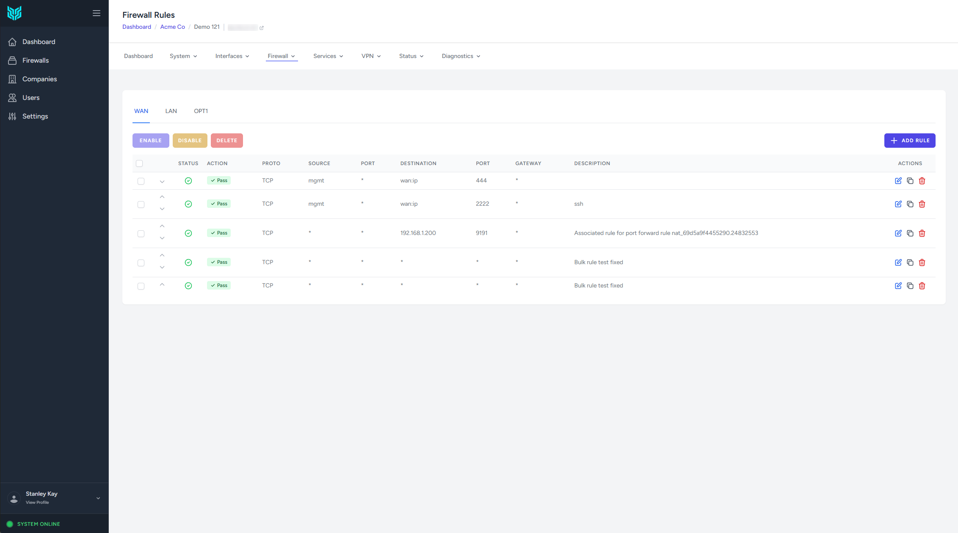Viewport: 958px width, 533px height.
Task: Open the Interfaces dropdown menu
Action: 232,56
